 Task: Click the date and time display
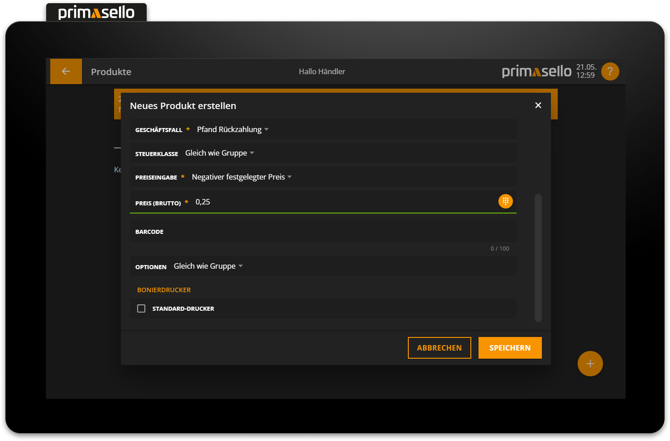point(585,71)
